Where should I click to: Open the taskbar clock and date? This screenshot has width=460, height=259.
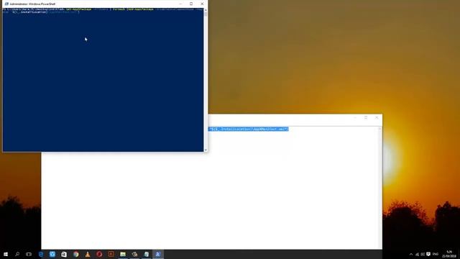[x=449, y=254]
